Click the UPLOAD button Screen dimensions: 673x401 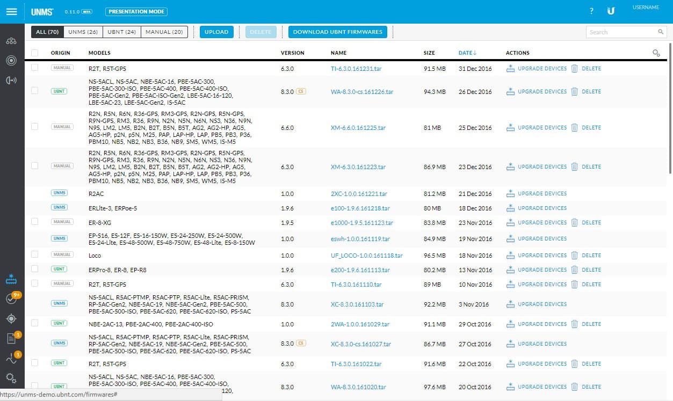[x=217, y=32]
